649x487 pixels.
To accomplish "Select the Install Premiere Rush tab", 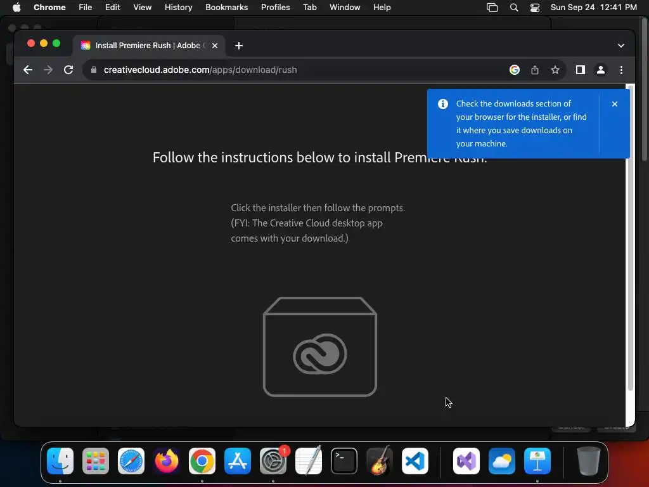I will pos(149,46).
